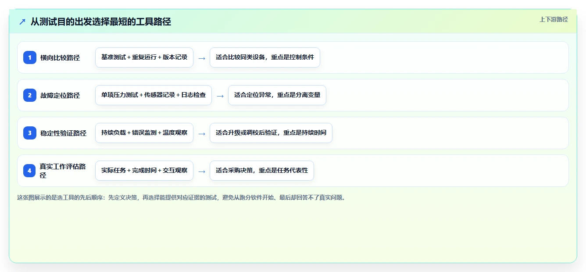Image resolution: width=586 pixels, height=272 pixels.
Task: Click step badge 2 in 故障定位路径 row
Action: tap(30, 95)
